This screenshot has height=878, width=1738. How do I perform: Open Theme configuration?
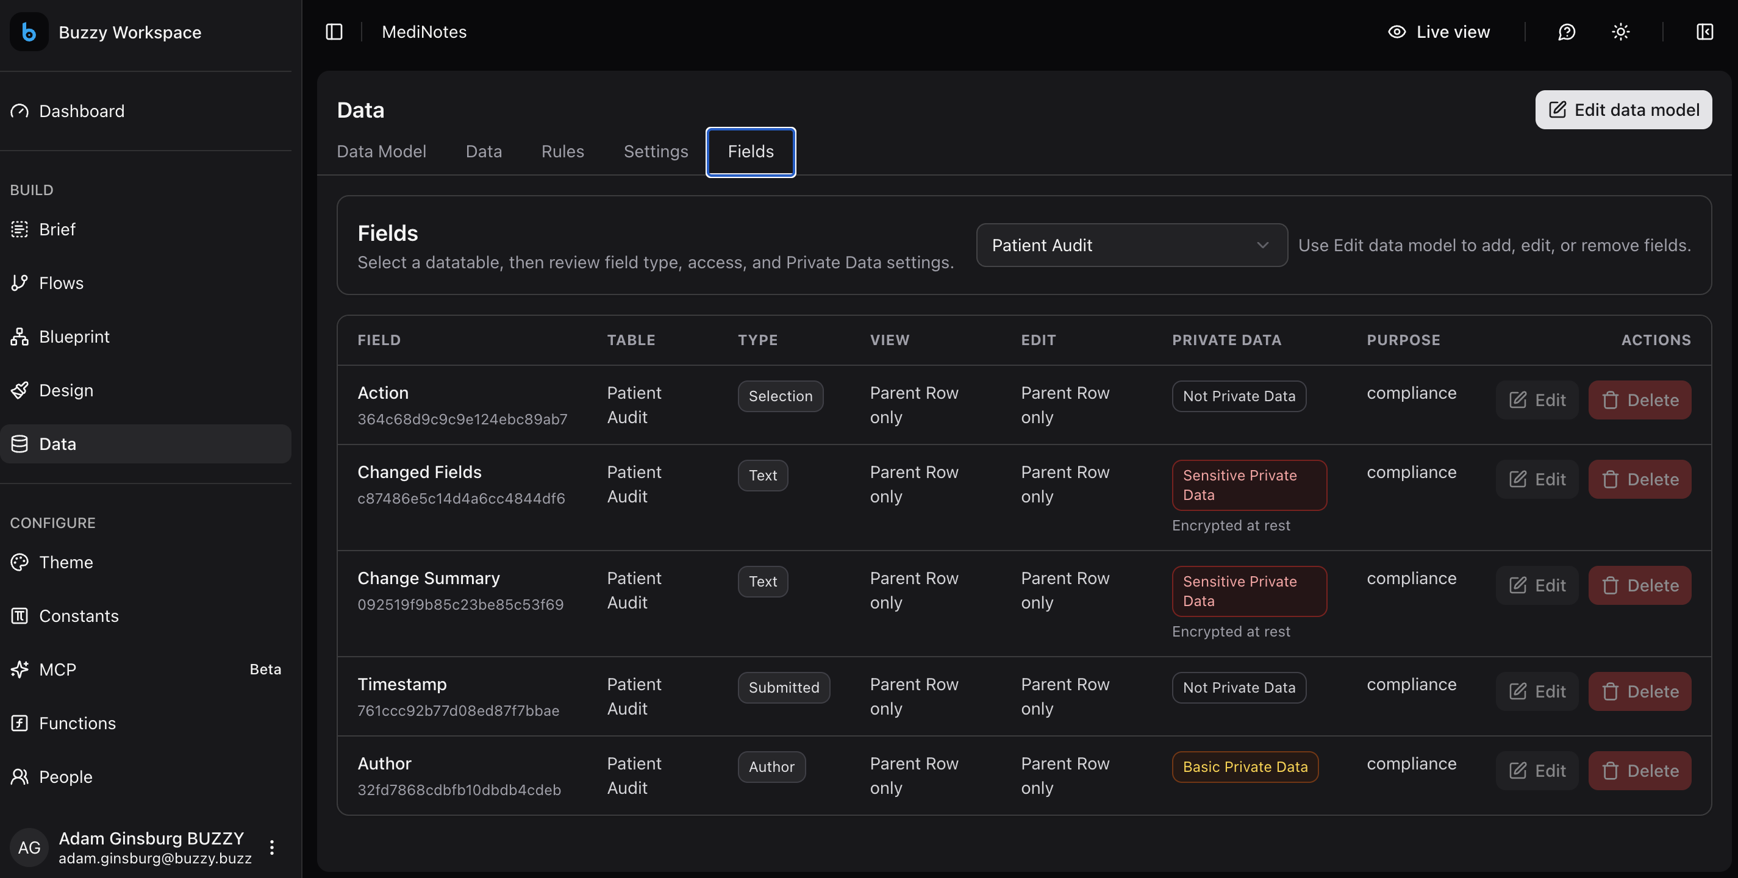pos(146,562)
